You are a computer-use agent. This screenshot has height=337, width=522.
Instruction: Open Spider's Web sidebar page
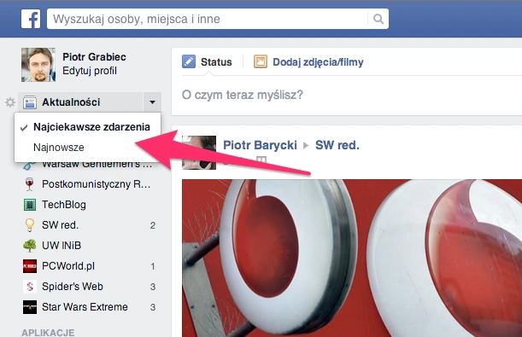[x=73, y=287]
